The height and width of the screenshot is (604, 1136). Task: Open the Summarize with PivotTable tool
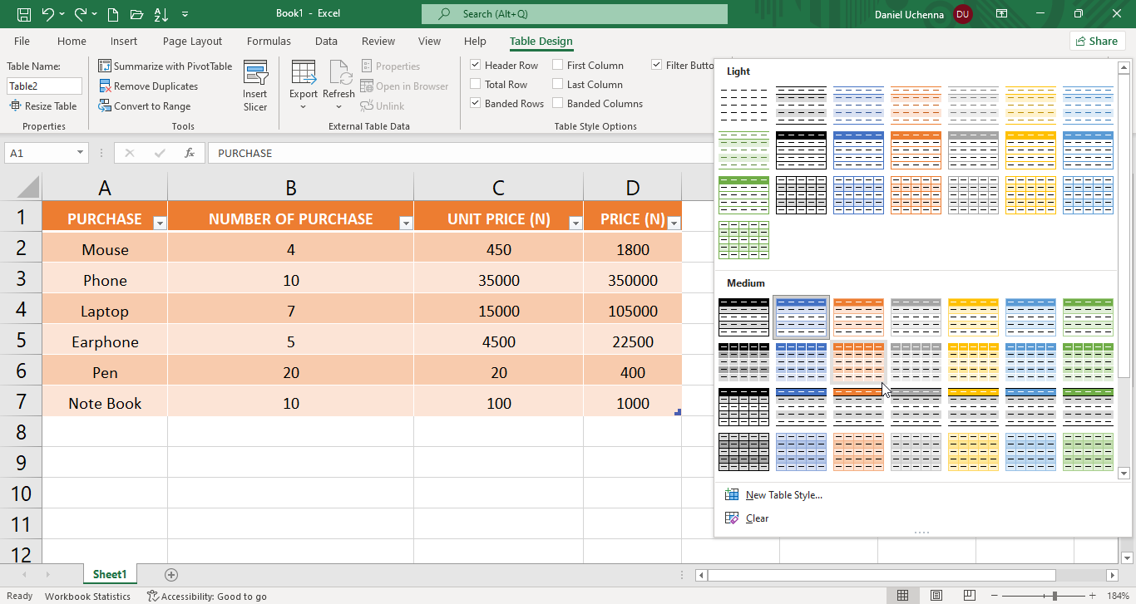click(165, 66)
